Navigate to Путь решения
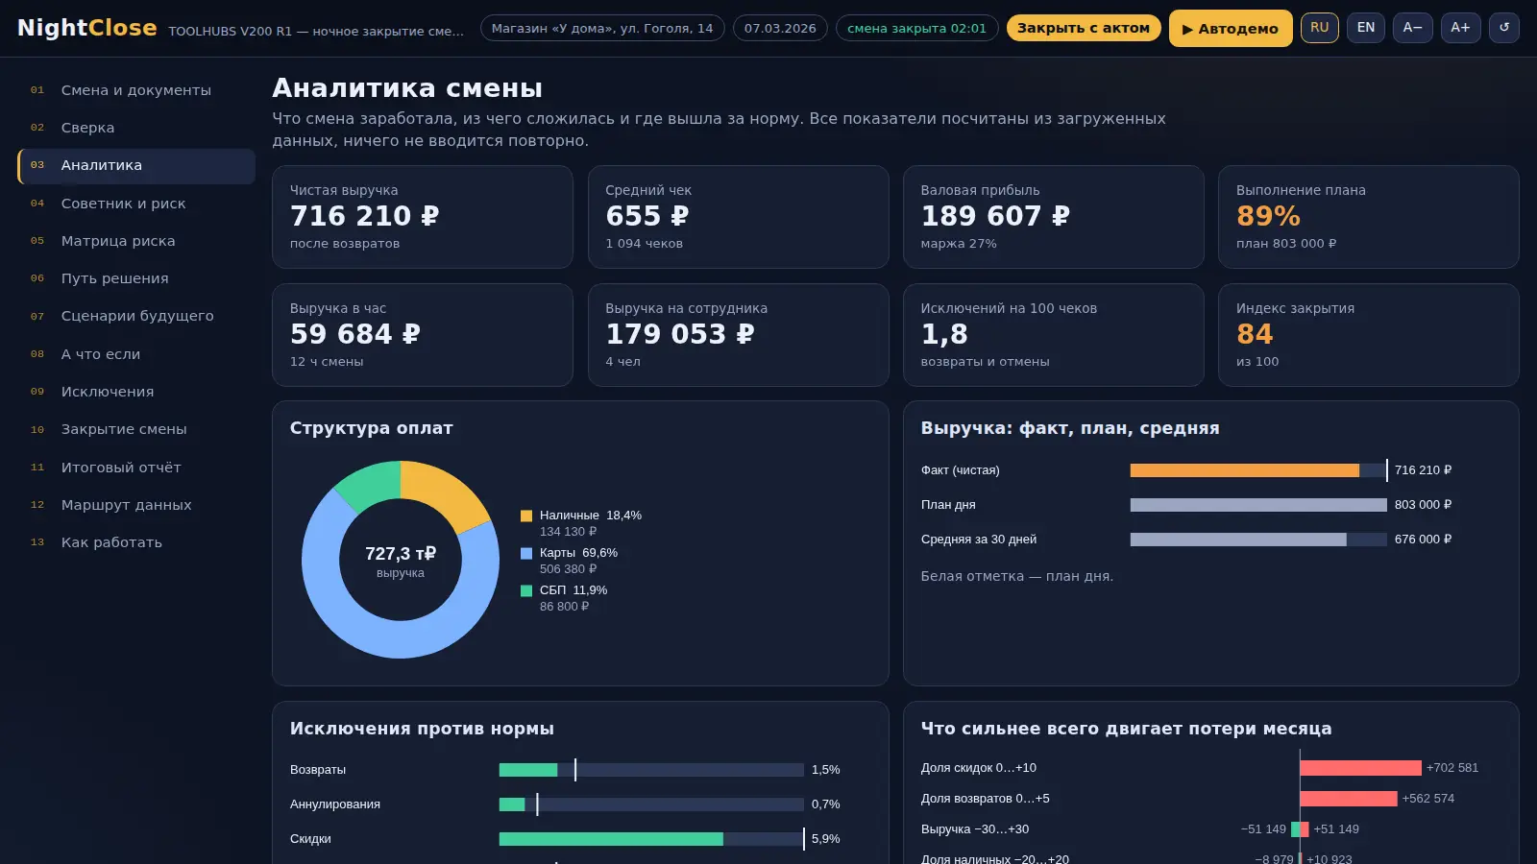Viewport: 1537px width, 864px height. click(x=136, y=278)
